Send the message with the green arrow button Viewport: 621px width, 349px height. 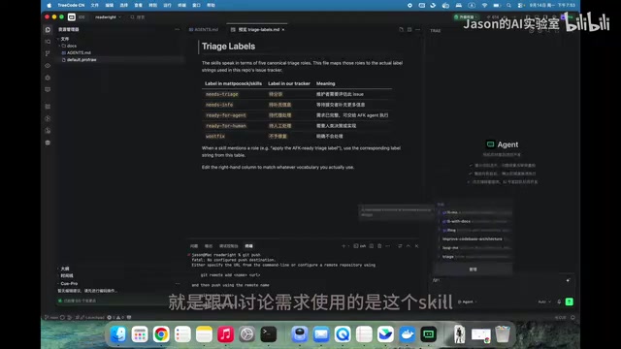pos(570,301)
